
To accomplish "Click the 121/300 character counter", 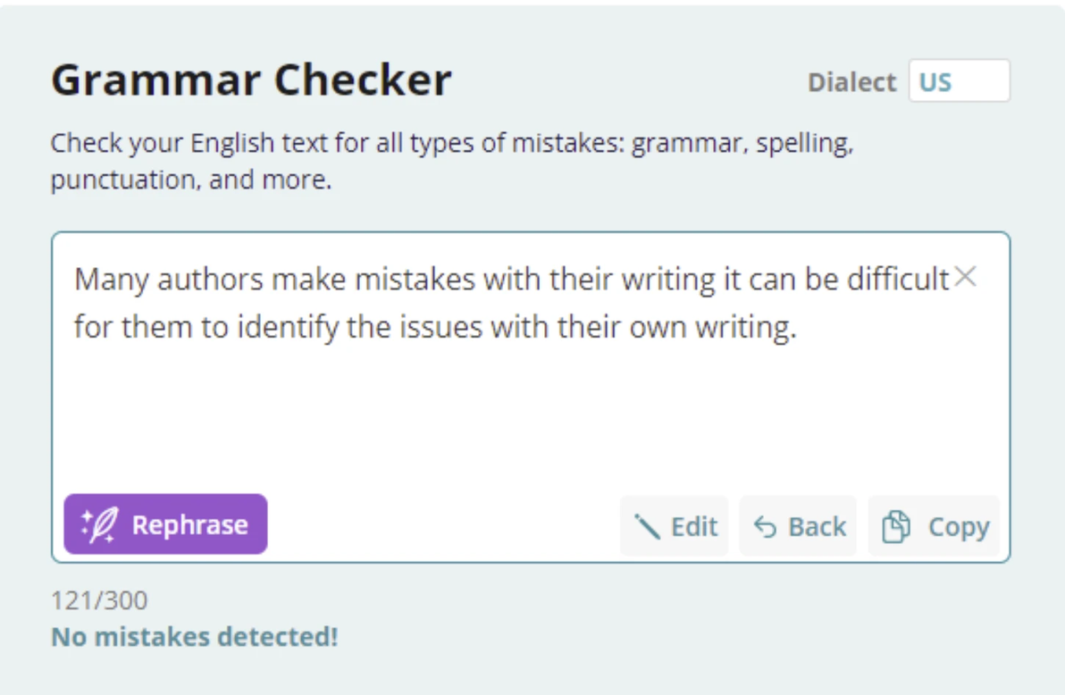I will pyautogui.click(x=99, y=600).
